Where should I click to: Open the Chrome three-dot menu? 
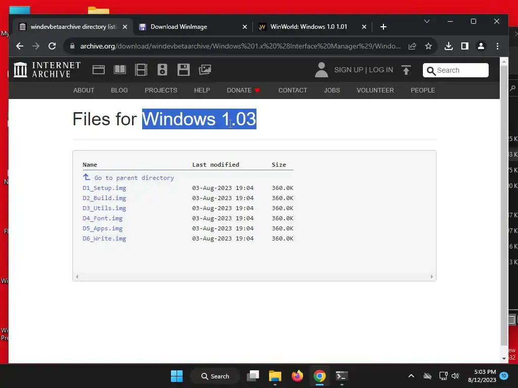tap(498, 46)
